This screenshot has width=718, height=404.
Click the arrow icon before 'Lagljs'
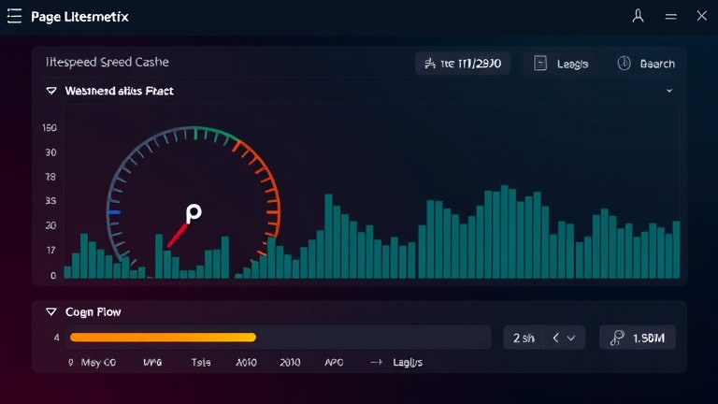[376, 362]
